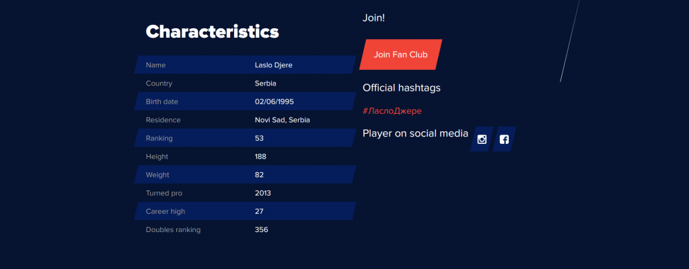The height and width of the screenshot is (269, 689).
Task: Click the Ranking value 53
Action: click(x=259, y=138)
